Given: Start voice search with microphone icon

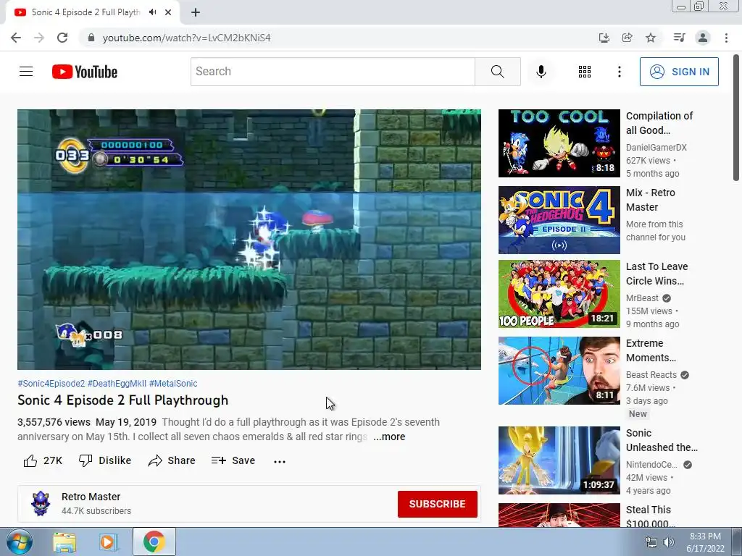Looking at the screenshot, I should pos(541,72).
